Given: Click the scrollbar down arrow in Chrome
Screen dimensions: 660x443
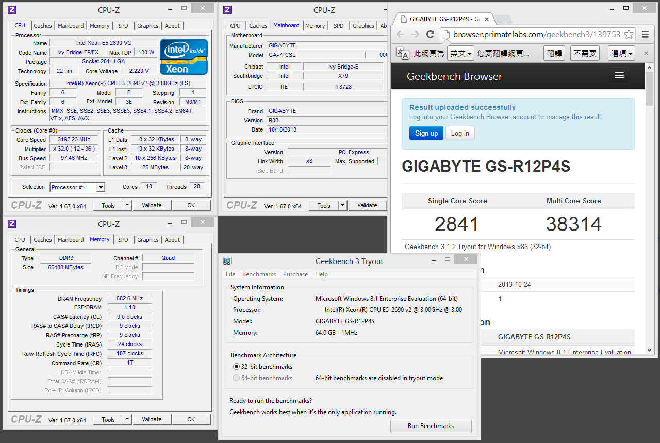Looking at the screenshot, I should click(650, 350).
